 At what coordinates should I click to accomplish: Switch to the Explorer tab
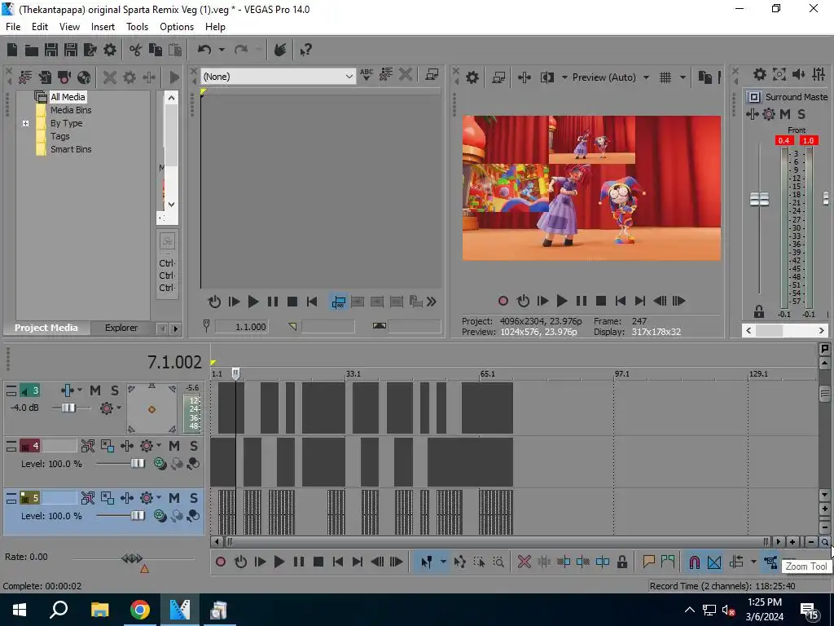pos(121,328)
